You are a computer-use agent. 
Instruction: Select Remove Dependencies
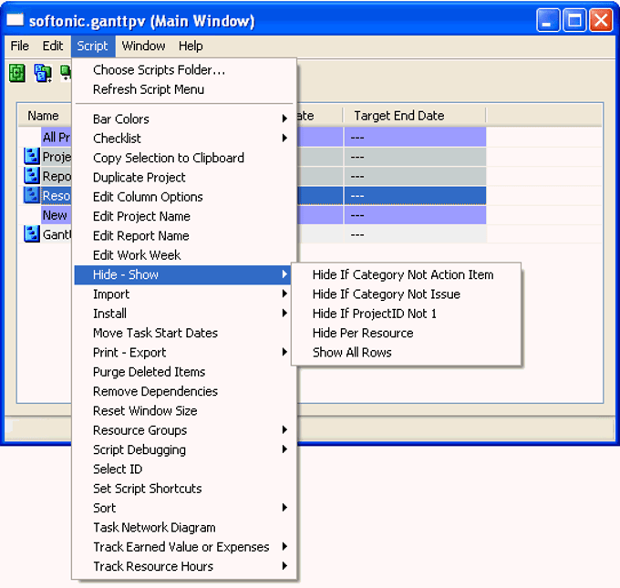pos(184,391)
